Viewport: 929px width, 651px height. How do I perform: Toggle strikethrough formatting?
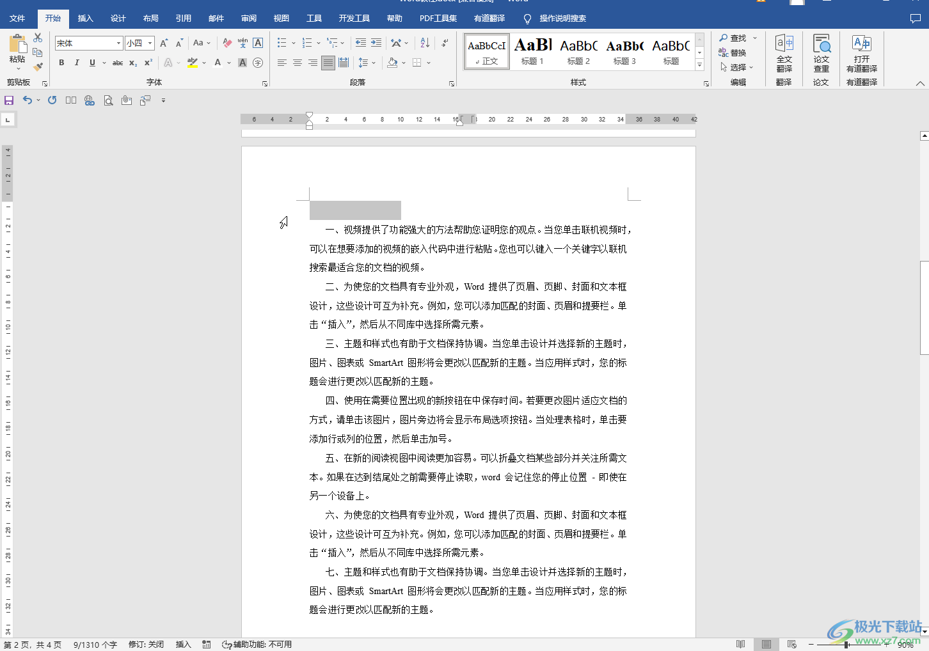(x=118, y=63)
